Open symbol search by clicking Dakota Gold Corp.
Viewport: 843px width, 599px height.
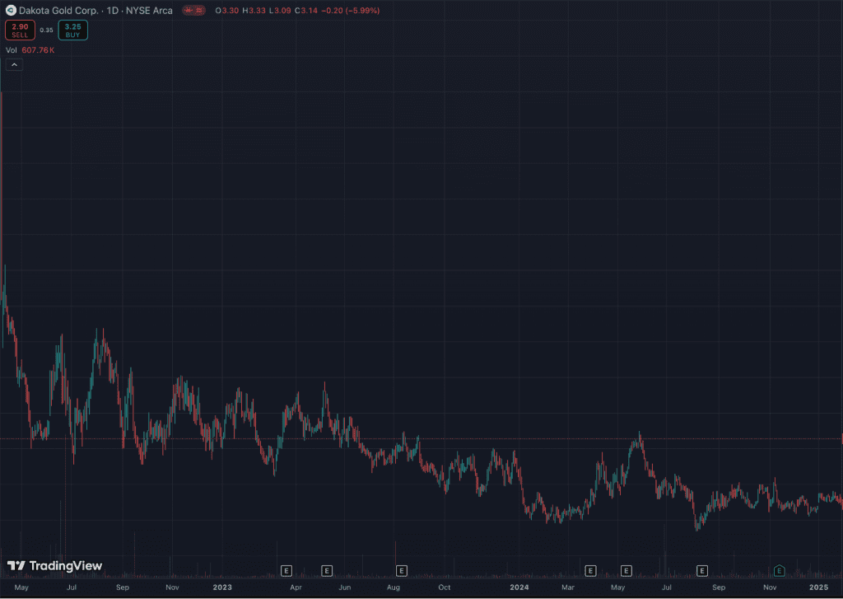click(58, 10)
